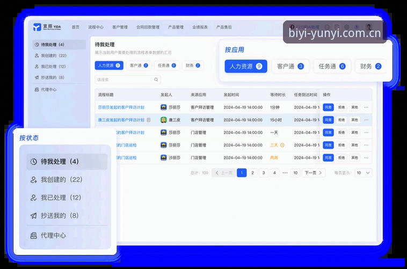The width and height of the screenshot is (407, 269).
Task: Click 沙丽莎's avatar in the 两周 row
Action: [x=164, y=158]
